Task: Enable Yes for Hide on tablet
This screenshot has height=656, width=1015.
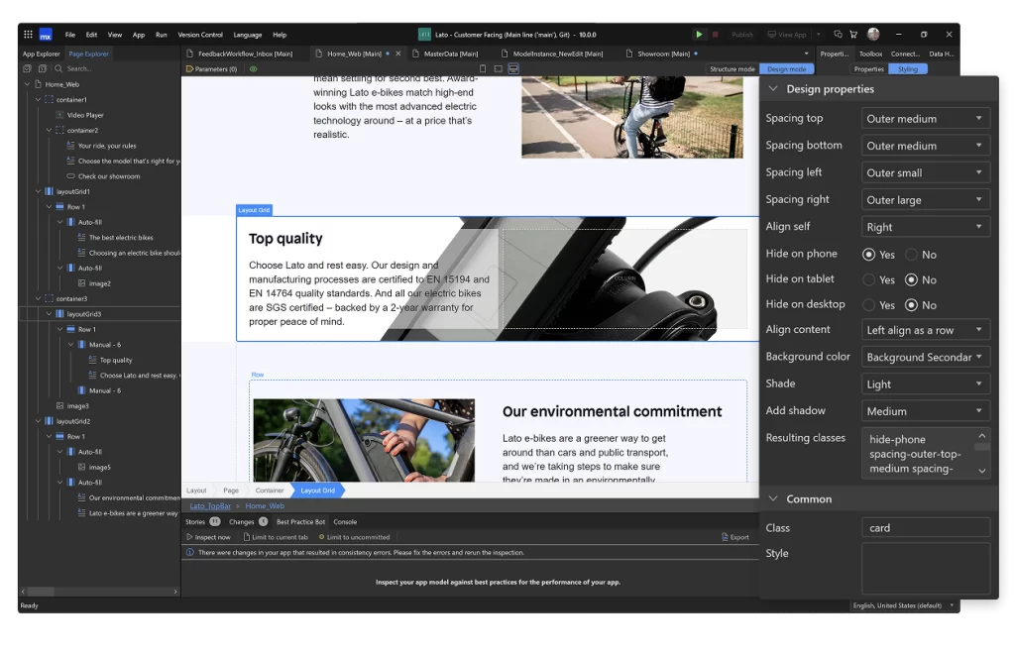Action: coord(872,279)
